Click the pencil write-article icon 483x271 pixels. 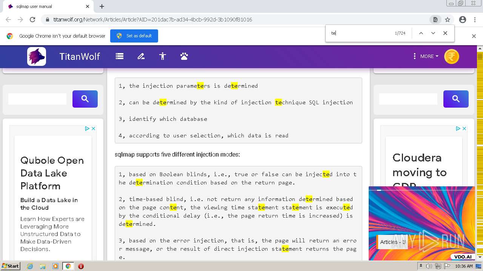tap(141, 56)
